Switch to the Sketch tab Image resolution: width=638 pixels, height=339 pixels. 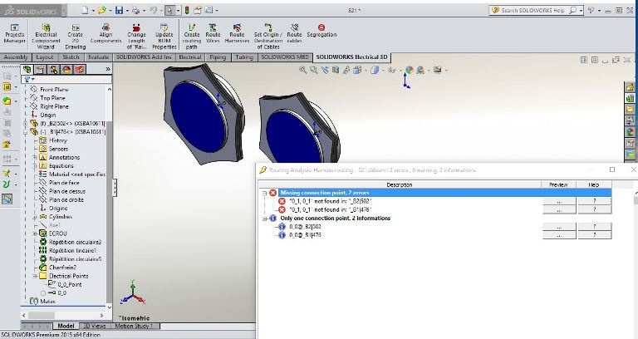[71, 57]
